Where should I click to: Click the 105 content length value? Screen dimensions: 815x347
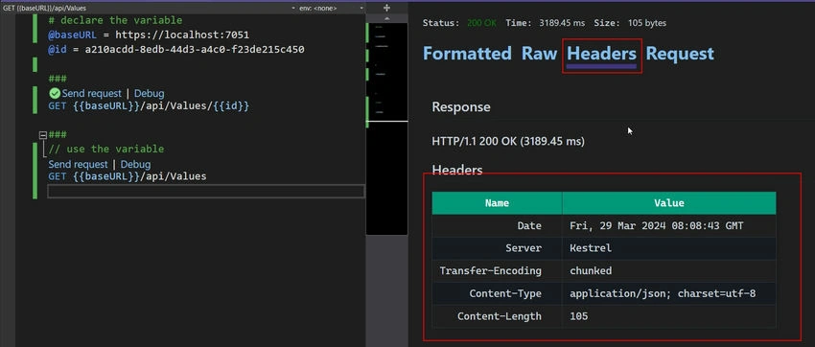pyautogui.click(x=578, y=316)
